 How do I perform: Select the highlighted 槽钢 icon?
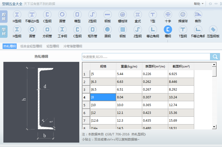[168, 30]
